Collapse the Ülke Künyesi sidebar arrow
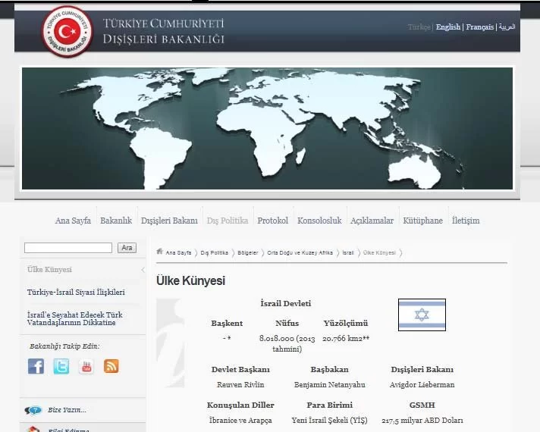540x432 pixels. coord(143,270)
